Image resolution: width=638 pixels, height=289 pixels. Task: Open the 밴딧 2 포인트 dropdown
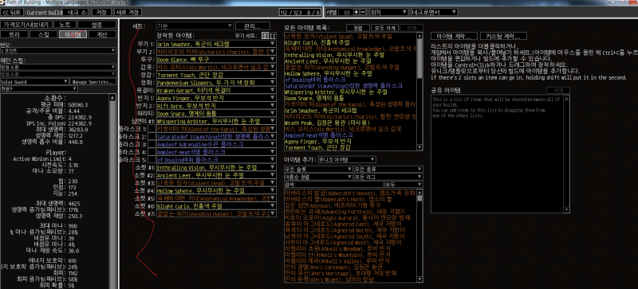click(58, 51)
